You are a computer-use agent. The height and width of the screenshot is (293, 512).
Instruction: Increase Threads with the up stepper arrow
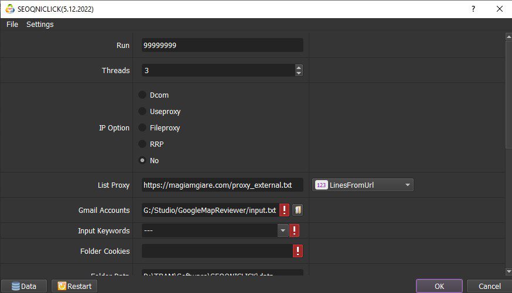click(x=298, y=67)
